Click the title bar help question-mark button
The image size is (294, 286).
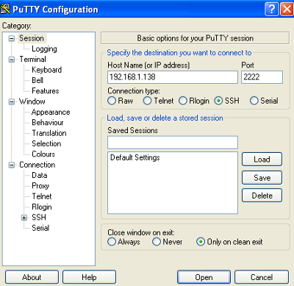pyautogui.click(x=272, y=9)
